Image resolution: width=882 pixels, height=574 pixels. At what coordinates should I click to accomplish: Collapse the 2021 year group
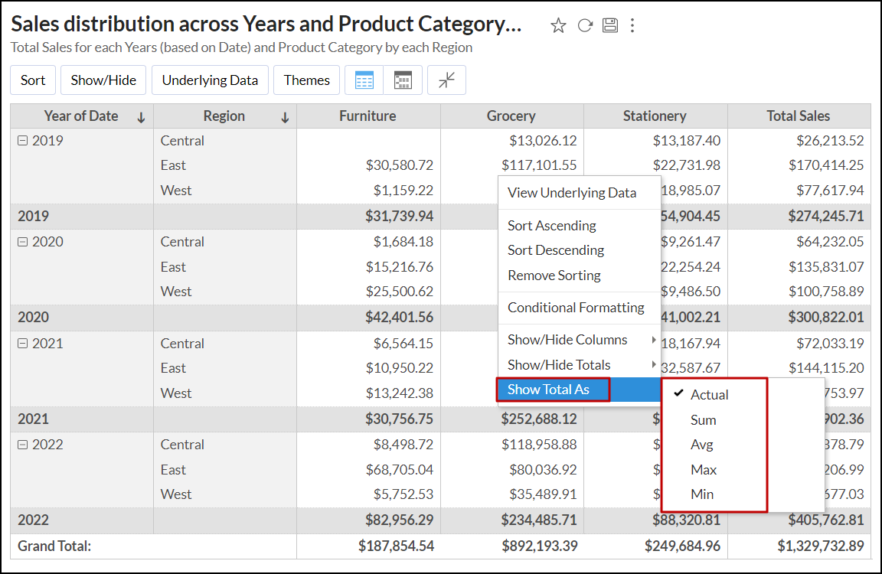pyautogui.click(x=22, y=344)
